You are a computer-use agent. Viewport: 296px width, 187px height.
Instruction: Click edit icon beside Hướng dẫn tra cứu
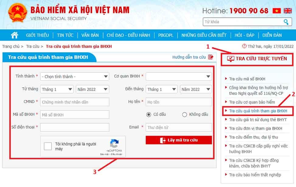(211, 57)
